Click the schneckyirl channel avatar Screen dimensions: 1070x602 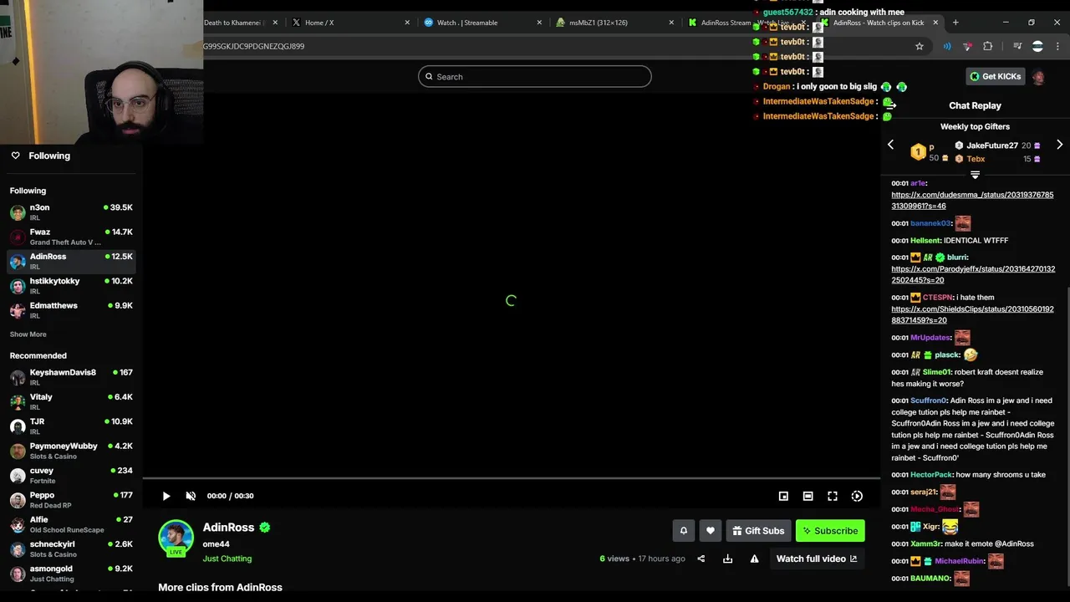tap(18, 549)
